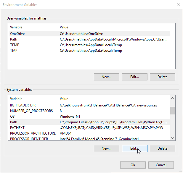
Task: Select the TMP user variable
Action: (x=90, y=51)
